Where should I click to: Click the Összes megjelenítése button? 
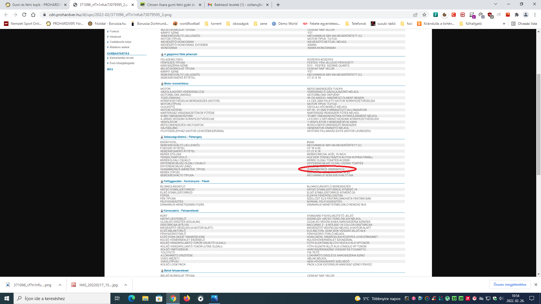510,285
